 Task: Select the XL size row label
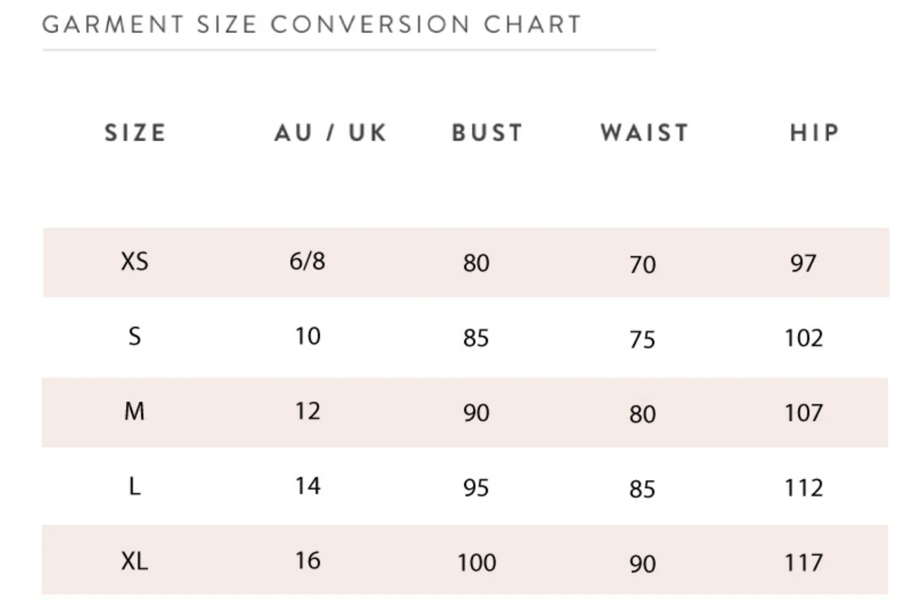pos(135,561)
